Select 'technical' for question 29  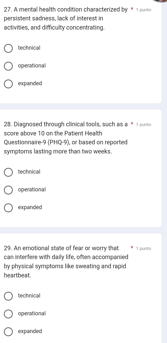tap(8, 296)
